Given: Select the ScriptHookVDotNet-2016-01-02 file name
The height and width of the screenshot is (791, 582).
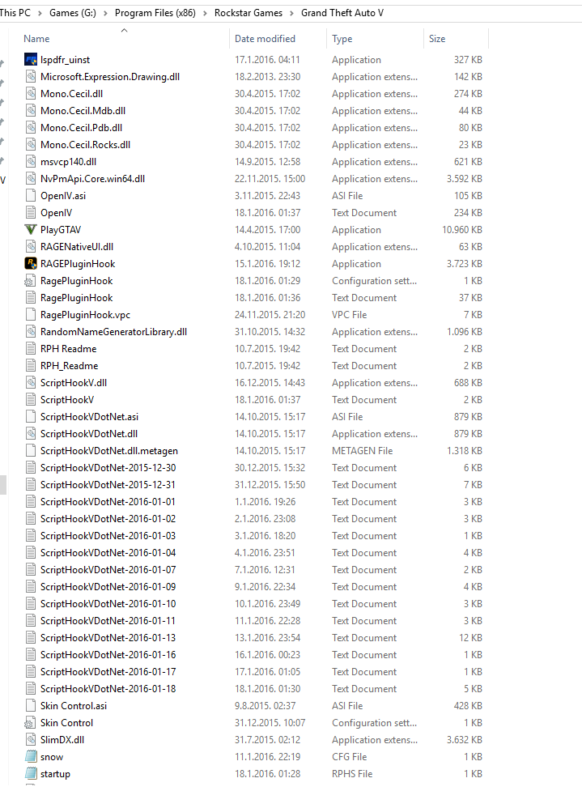Looking at the screenshot, I should [108, 519].
